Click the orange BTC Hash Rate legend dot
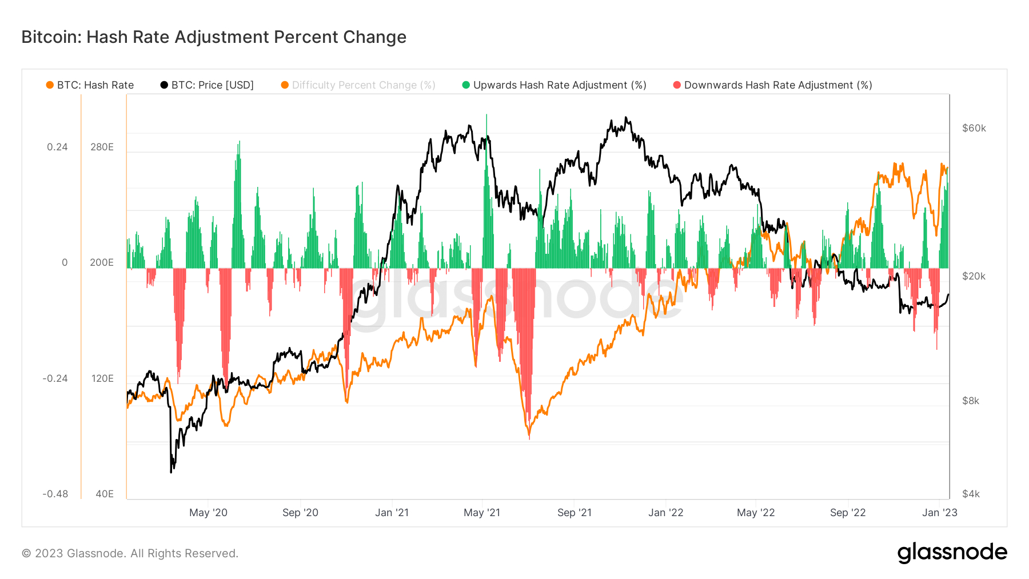 [50, 85]
